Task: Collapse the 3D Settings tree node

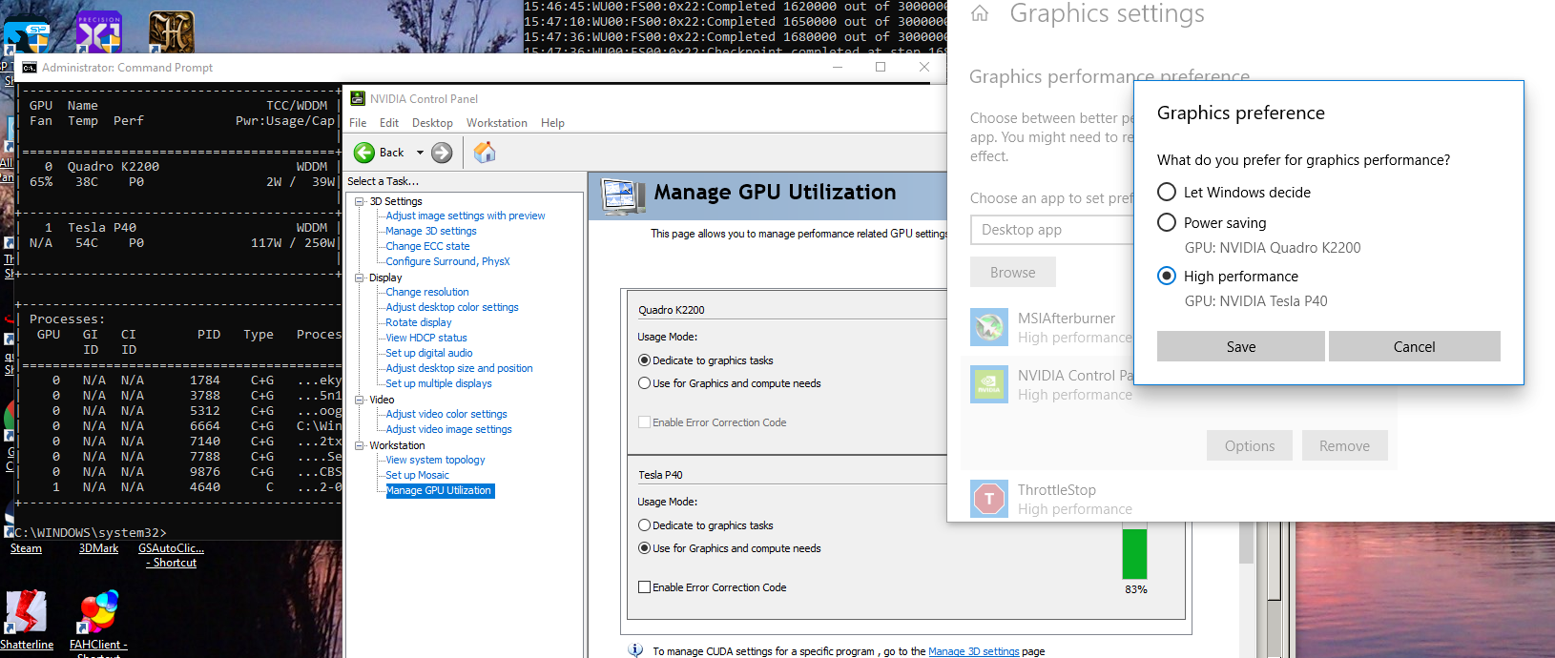Action: 360,201
